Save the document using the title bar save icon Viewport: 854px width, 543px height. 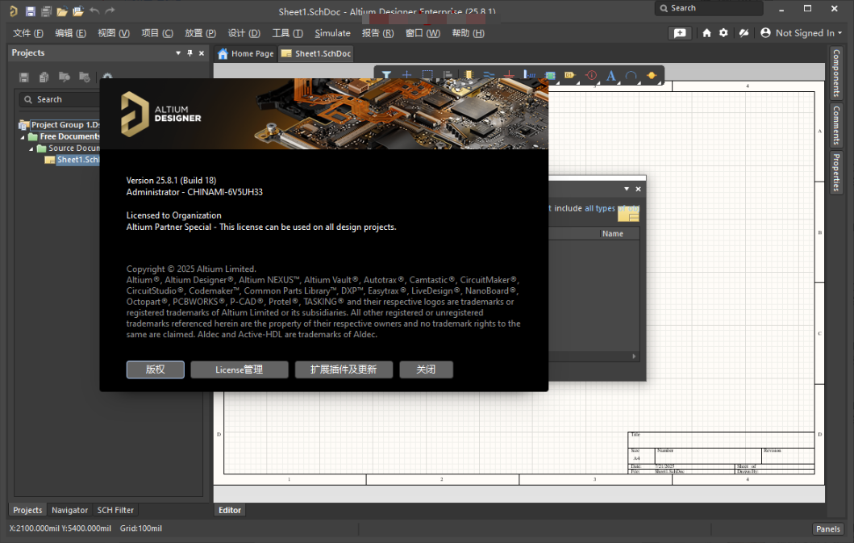(31, 11)
